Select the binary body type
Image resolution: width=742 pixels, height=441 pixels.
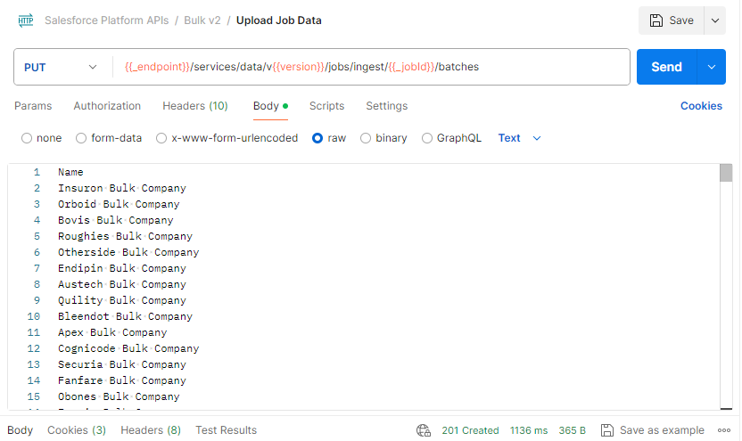pos(366,138)
